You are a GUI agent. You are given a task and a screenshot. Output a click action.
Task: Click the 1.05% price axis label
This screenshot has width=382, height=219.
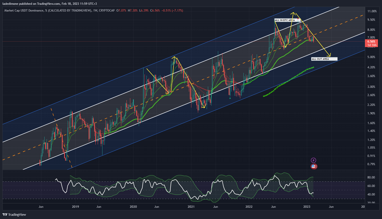pyautogui.click(x=371, y=148)
